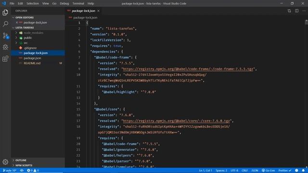The height and width of the screenshot is (173, 308).
Task: Open the Terminal menu
Action: [x=78, y=3]
